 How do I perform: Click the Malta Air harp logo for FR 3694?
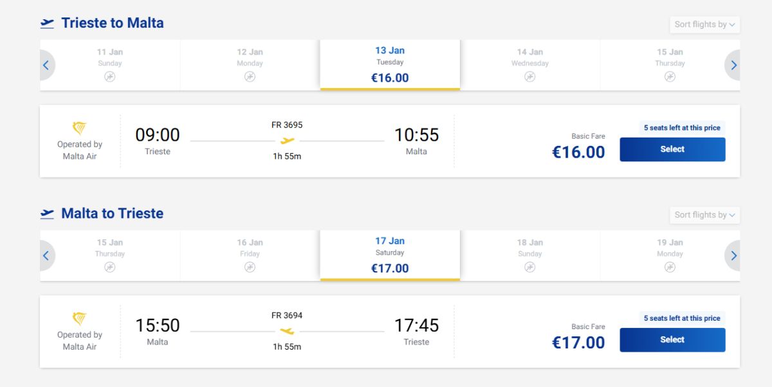79,318
